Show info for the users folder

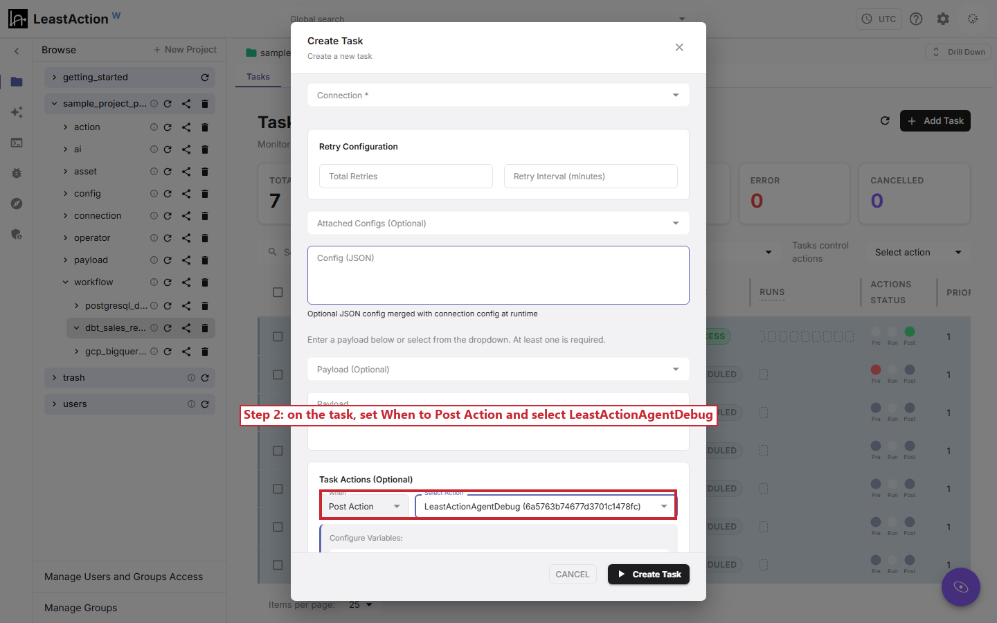click(x=191, y=404)
